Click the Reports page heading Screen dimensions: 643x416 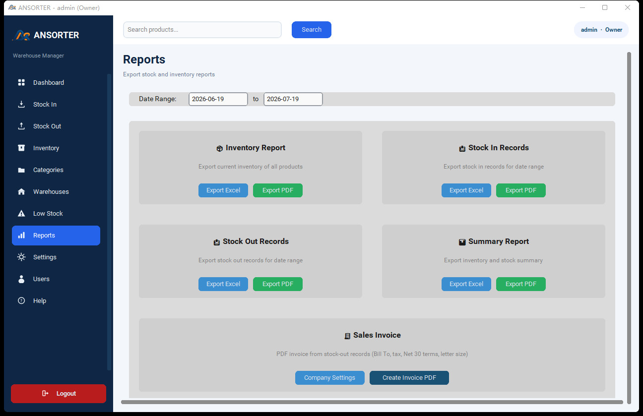tap(144, 59)
